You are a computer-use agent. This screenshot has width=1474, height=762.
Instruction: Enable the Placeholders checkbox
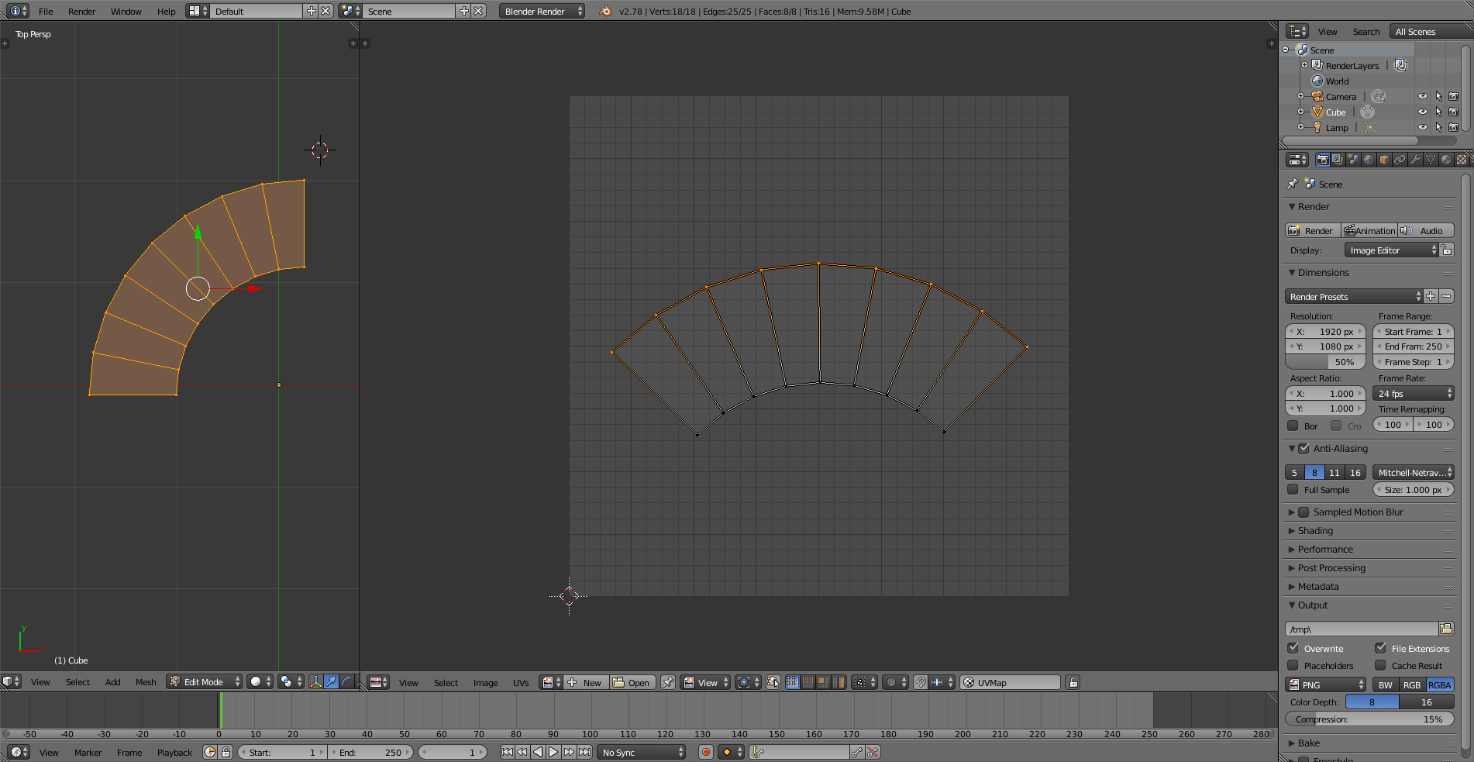1293,665
